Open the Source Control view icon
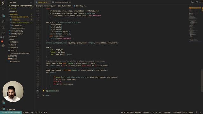 (3, 15)
